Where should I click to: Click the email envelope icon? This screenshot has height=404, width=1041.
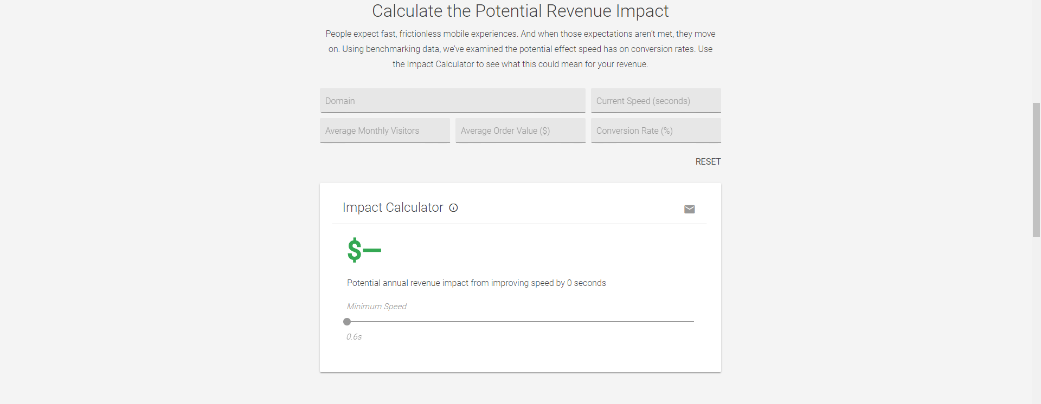pos(689,209)
